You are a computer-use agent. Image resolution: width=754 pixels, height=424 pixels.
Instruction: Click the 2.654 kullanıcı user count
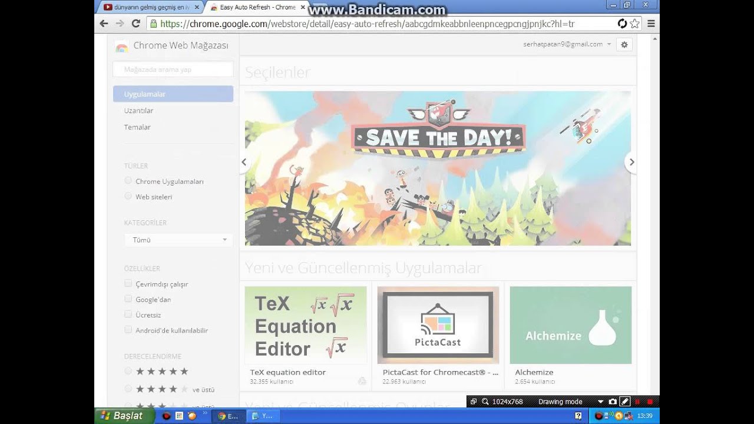tap(535, 382)
